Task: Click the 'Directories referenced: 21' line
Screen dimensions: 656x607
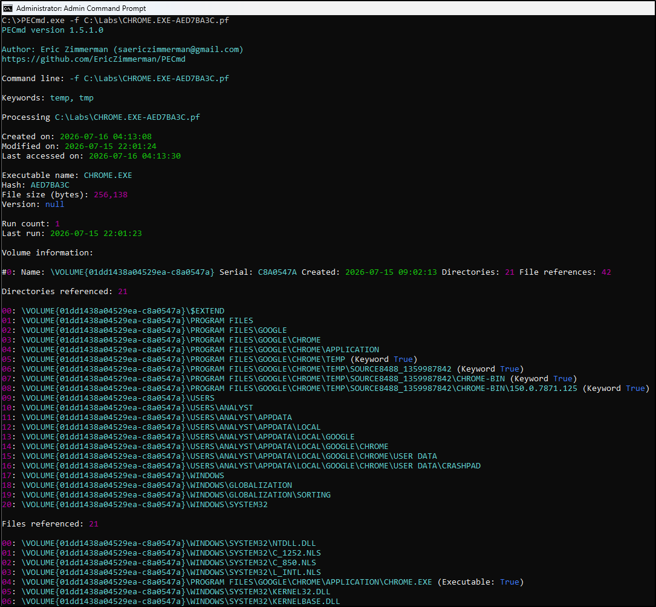Action: (65, 292)
